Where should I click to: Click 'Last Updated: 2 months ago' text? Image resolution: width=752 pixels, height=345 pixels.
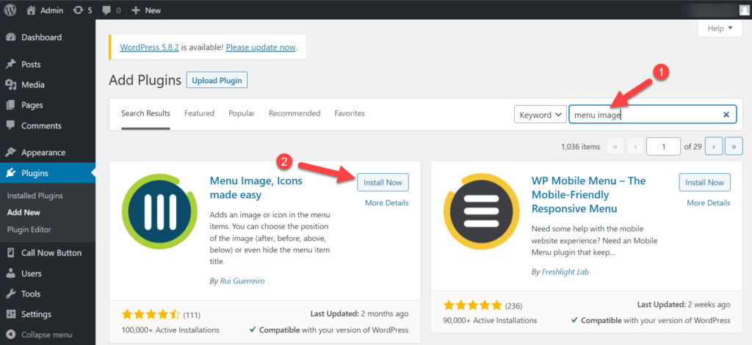(359, 314)
